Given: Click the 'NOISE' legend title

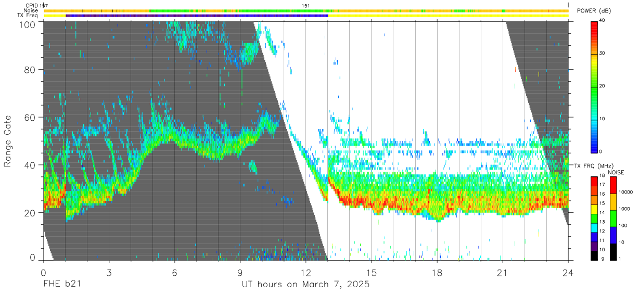Looking at the screenshot, I should (x=616, y=172).
